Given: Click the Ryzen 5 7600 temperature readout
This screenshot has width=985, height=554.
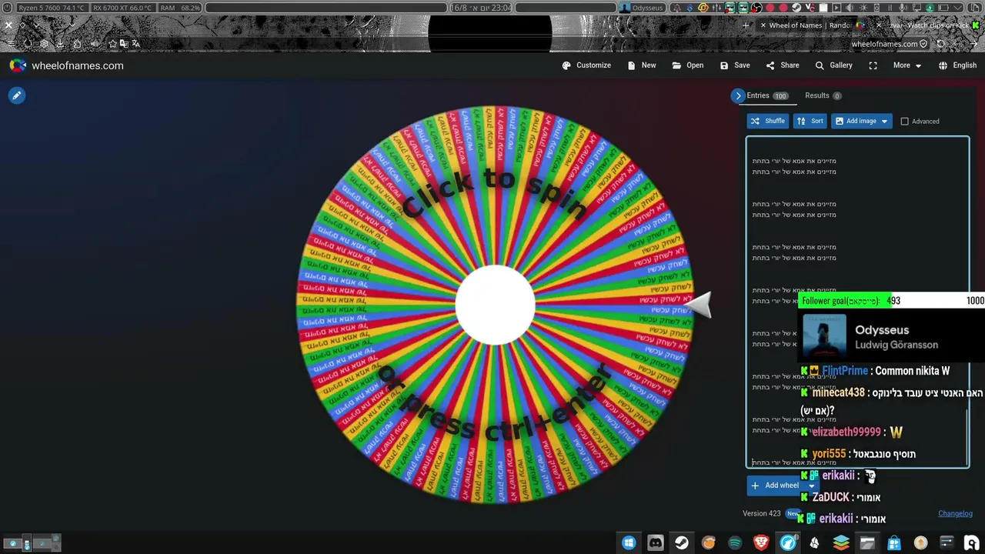Looking at the screenshot, I should click(51, 8).
